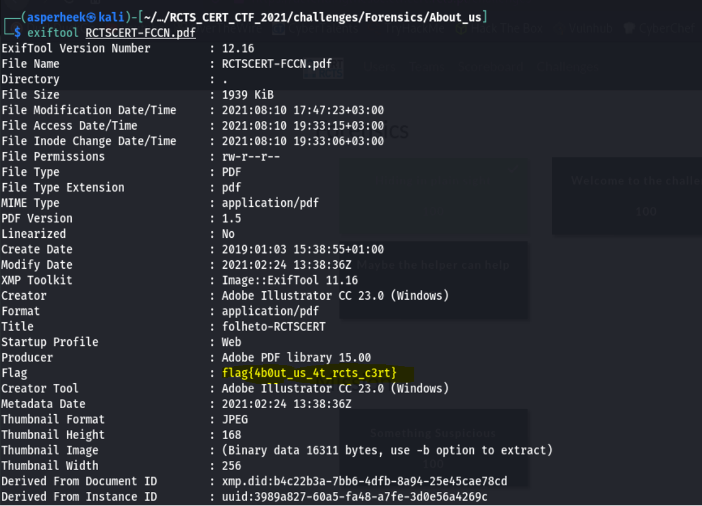The image size is (702, 506).
Task: Open 'Welcome to the challe…' card behind terminal
Action: pos(627,196)
